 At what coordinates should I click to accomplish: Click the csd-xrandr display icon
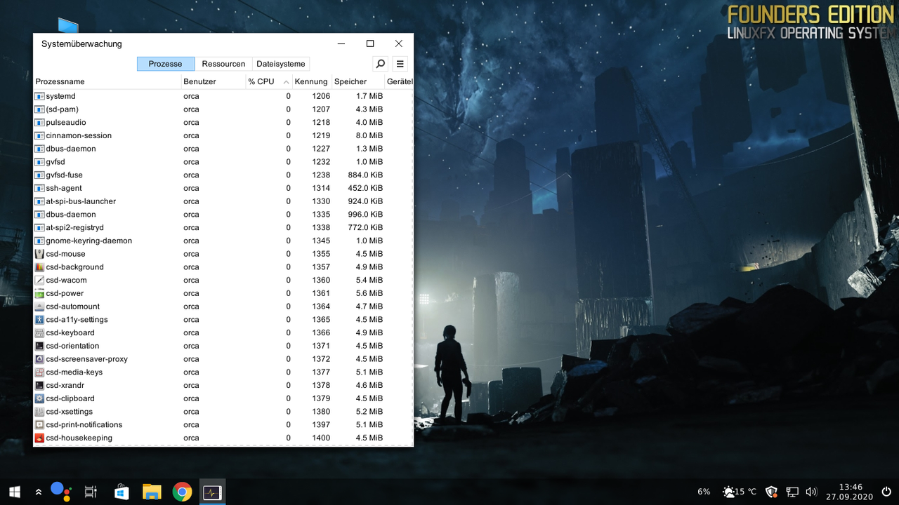coord(40,386)
